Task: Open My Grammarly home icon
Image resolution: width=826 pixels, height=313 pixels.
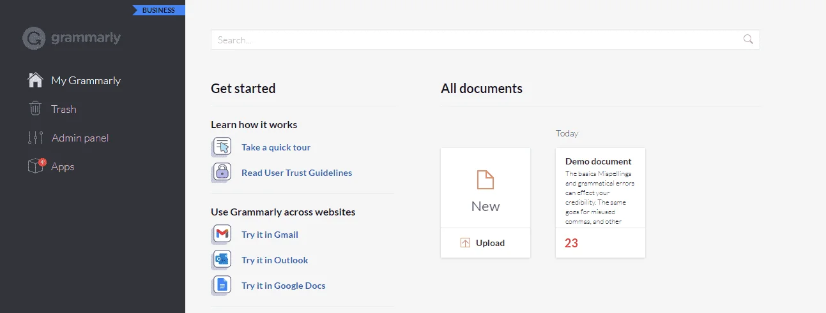Action: [36, 80]
